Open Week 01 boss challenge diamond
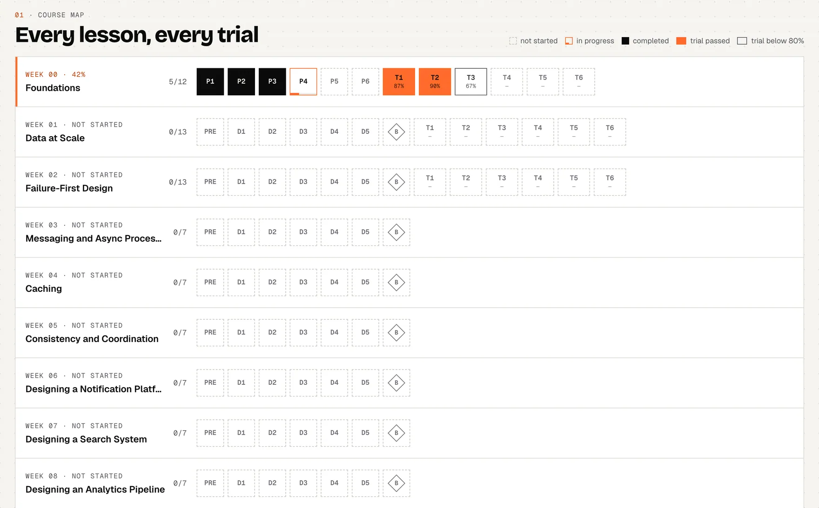Image resolution: width=819 pixels, height=508 pixels. [x=396, y=132]
